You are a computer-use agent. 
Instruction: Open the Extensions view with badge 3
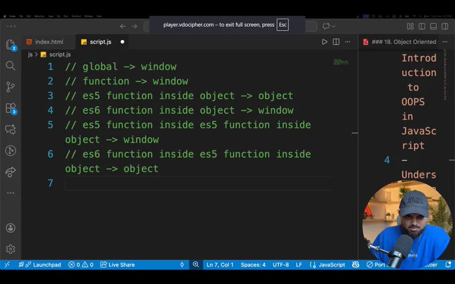11,108
